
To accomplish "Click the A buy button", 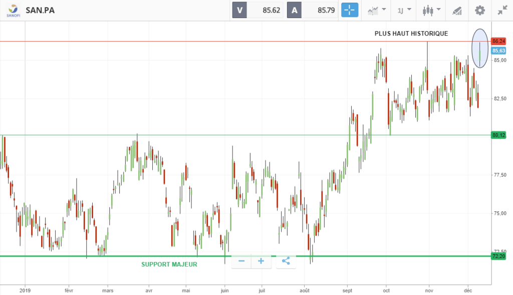I will [294, 10].
